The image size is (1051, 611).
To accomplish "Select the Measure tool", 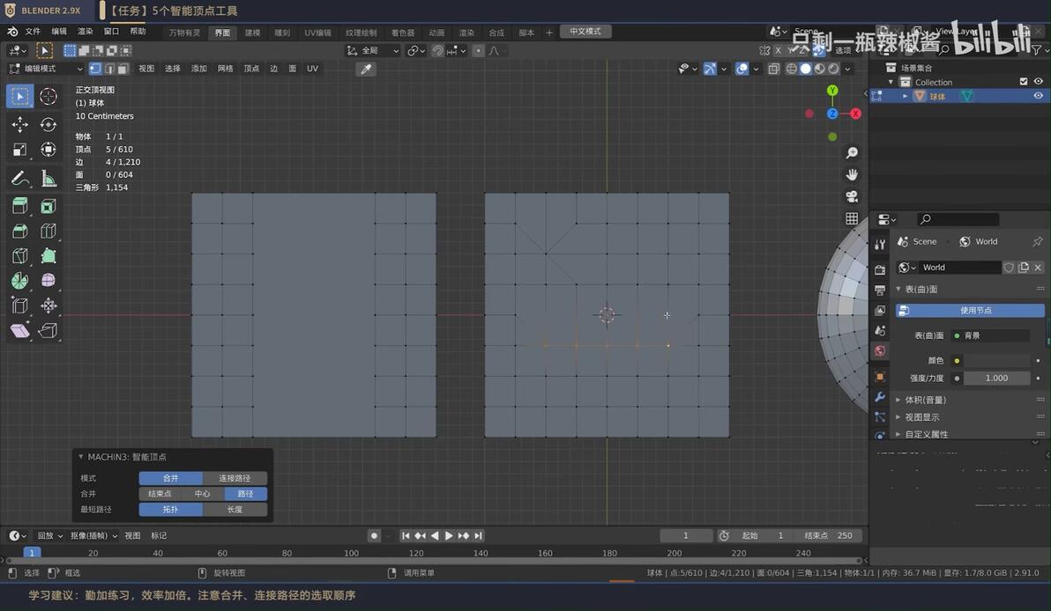I will click(48, 178).
